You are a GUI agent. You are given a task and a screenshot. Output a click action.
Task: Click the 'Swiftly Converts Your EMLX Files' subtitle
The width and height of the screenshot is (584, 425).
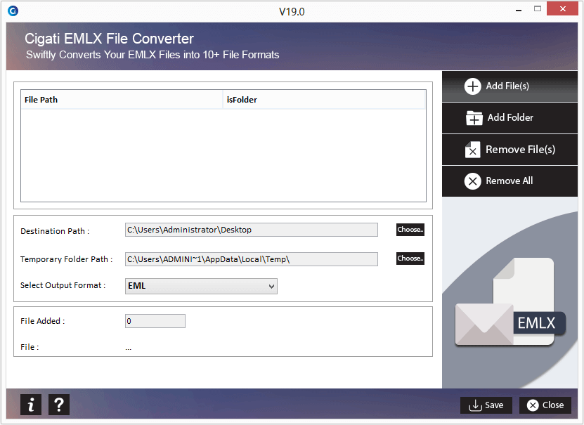point(153,55)
